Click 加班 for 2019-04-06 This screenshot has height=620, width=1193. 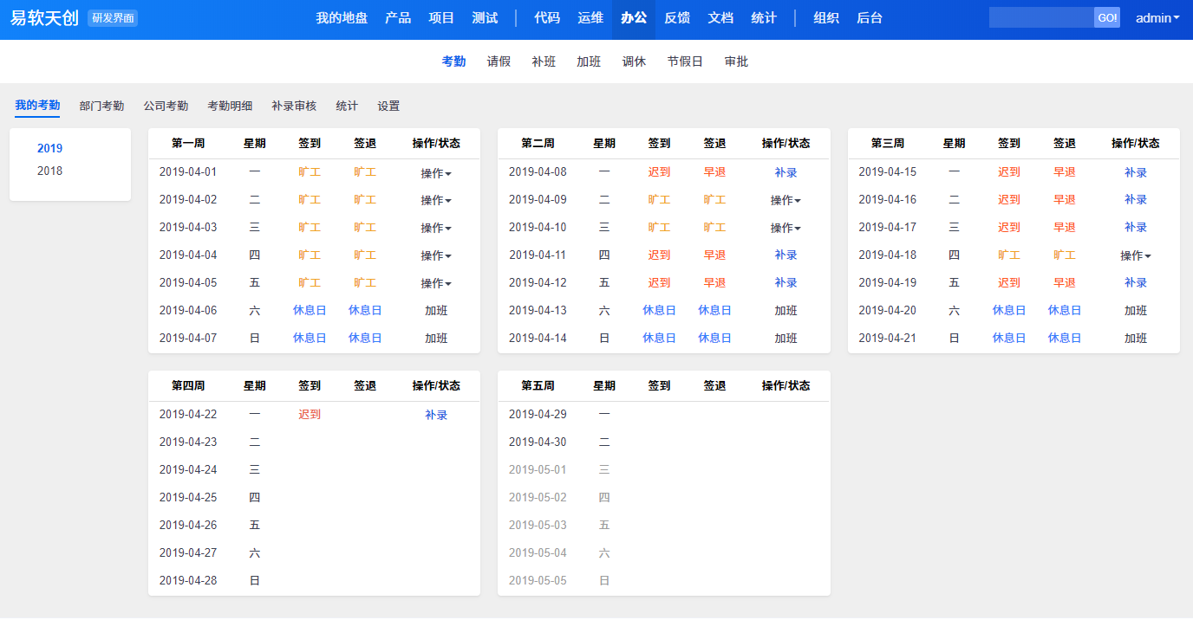coord(436,311)
